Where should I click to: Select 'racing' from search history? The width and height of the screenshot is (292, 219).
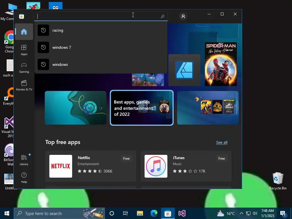coord(101,30)
